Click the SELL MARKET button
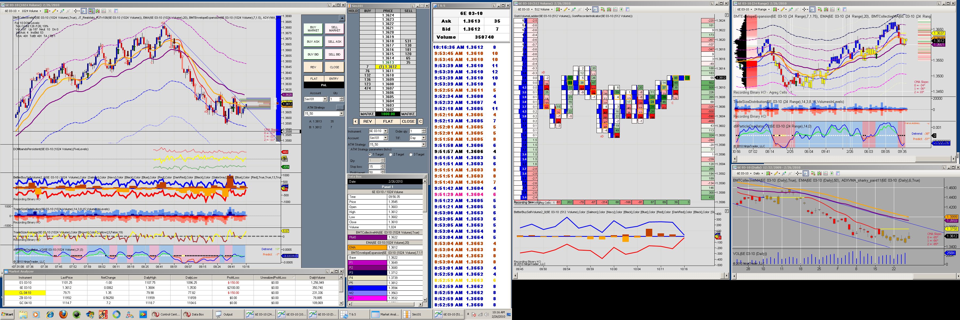The height and width of the screenshot is (320, 960). [334, 29]
